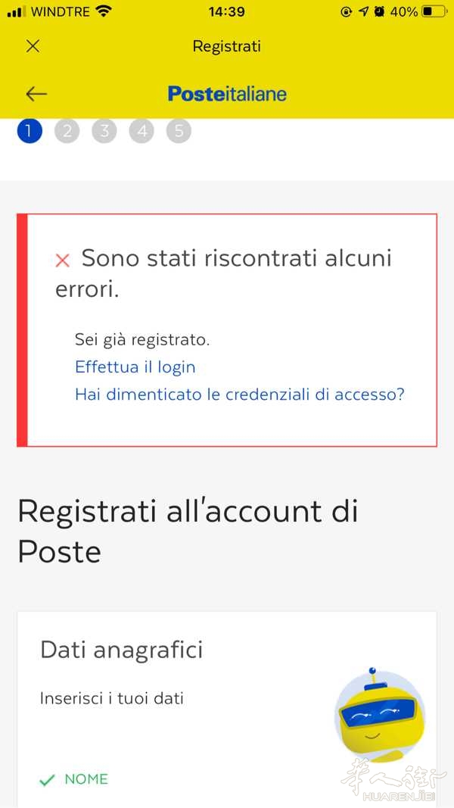Close the Registrati screen with X
Image resolution: width=454 pixels, height=808 pixels.
[x=33, y=46]
